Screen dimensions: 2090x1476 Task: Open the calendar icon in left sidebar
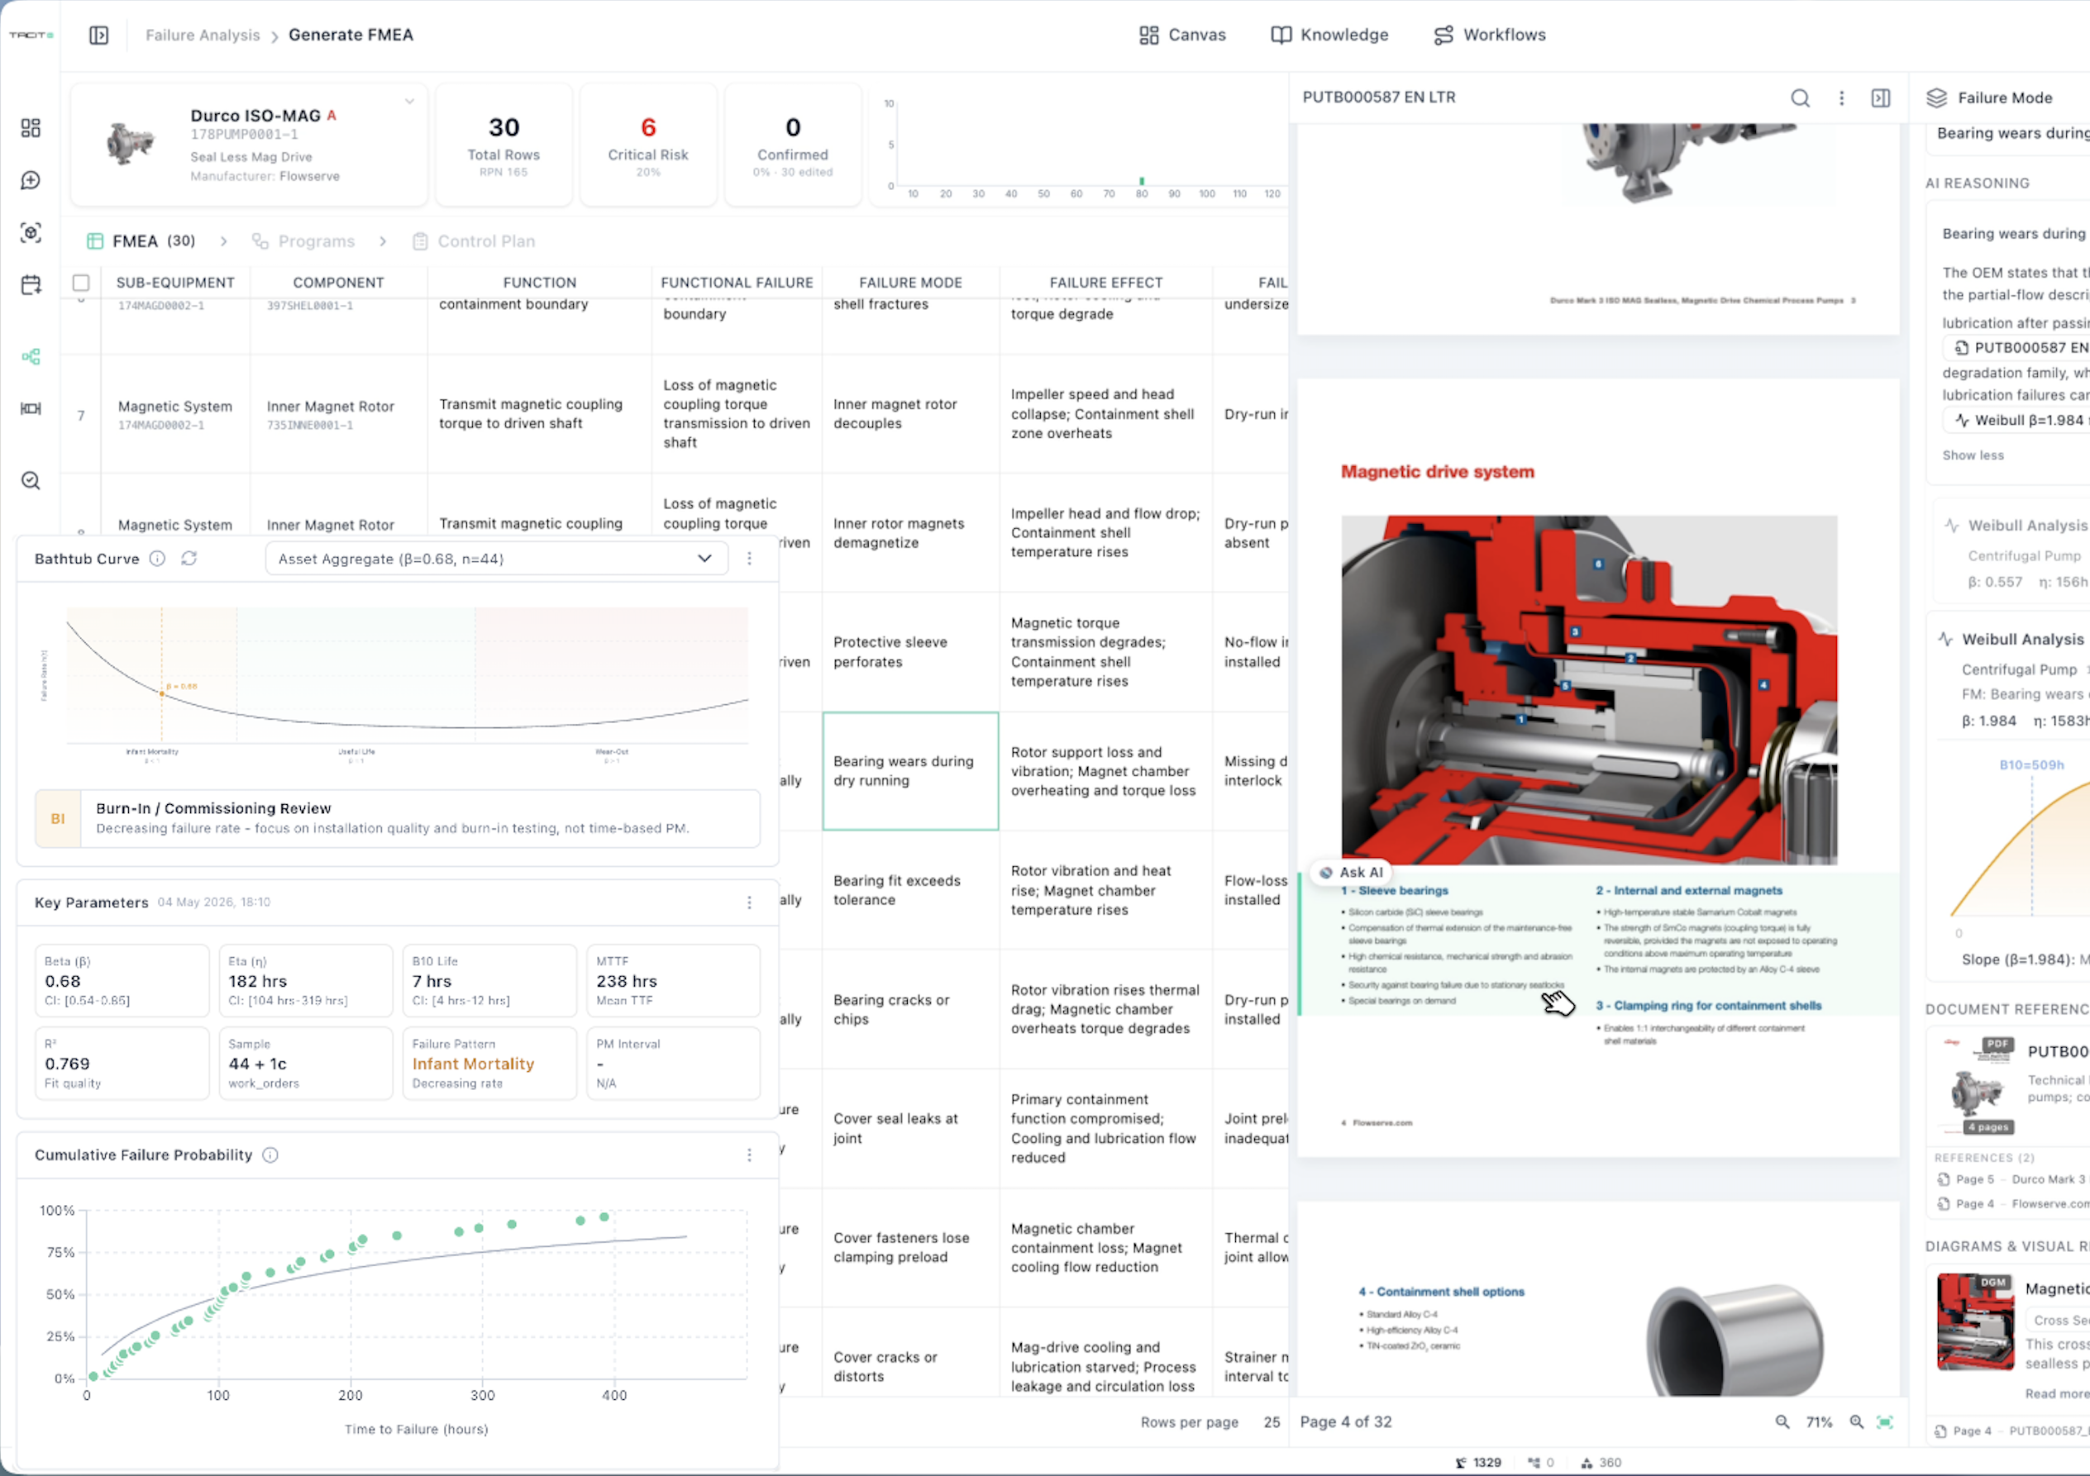[x=31, y=285]
